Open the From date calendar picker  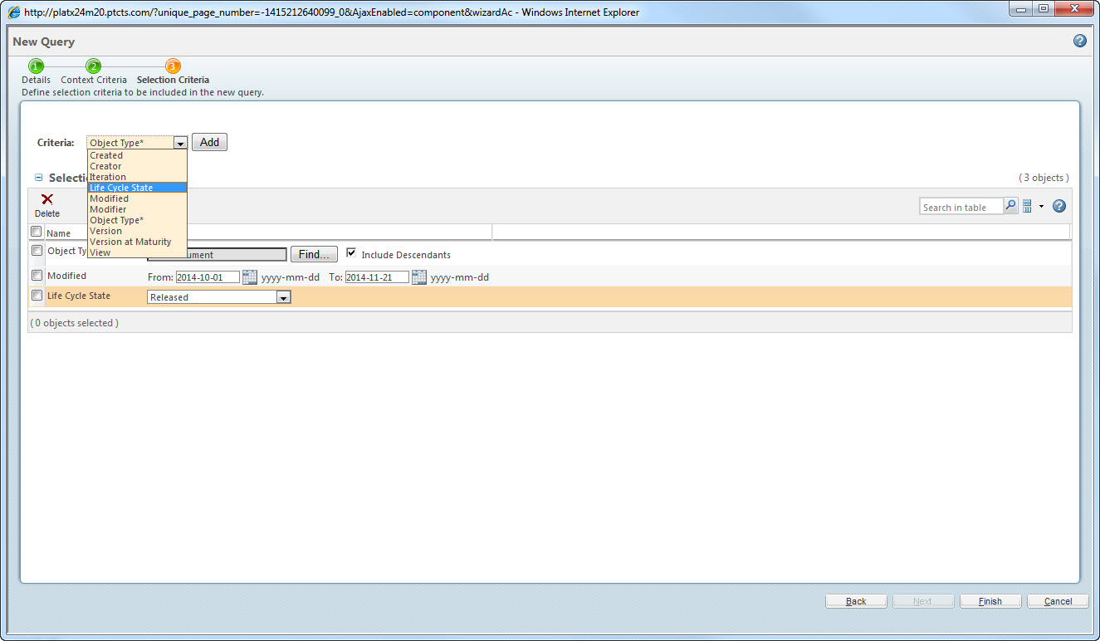point(250,277)
